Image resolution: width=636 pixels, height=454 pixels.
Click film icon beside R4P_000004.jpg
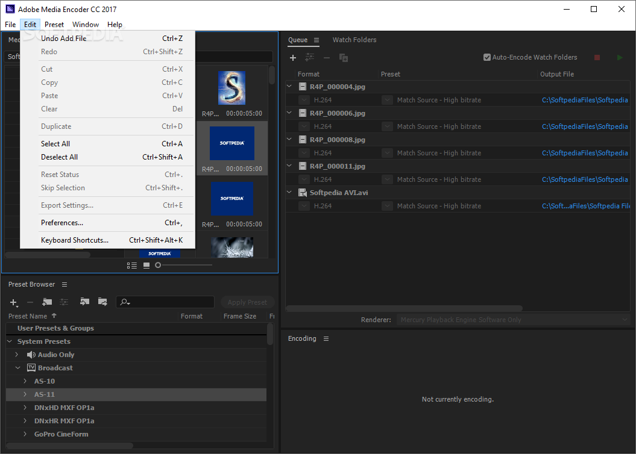(x=303, y=87)
